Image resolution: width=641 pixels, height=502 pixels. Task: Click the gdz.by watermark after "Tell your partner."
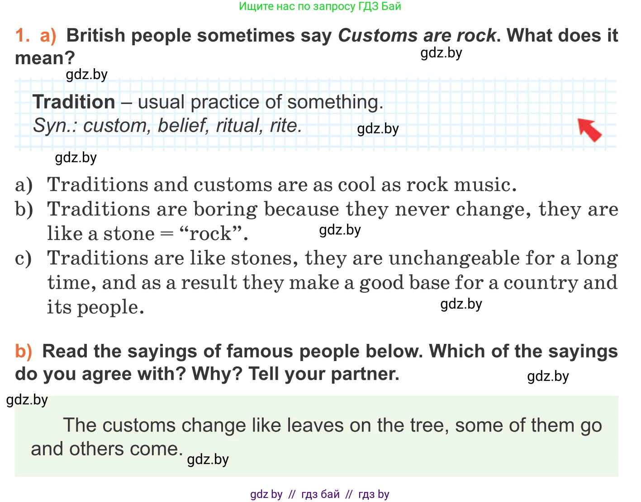point(548,377)
